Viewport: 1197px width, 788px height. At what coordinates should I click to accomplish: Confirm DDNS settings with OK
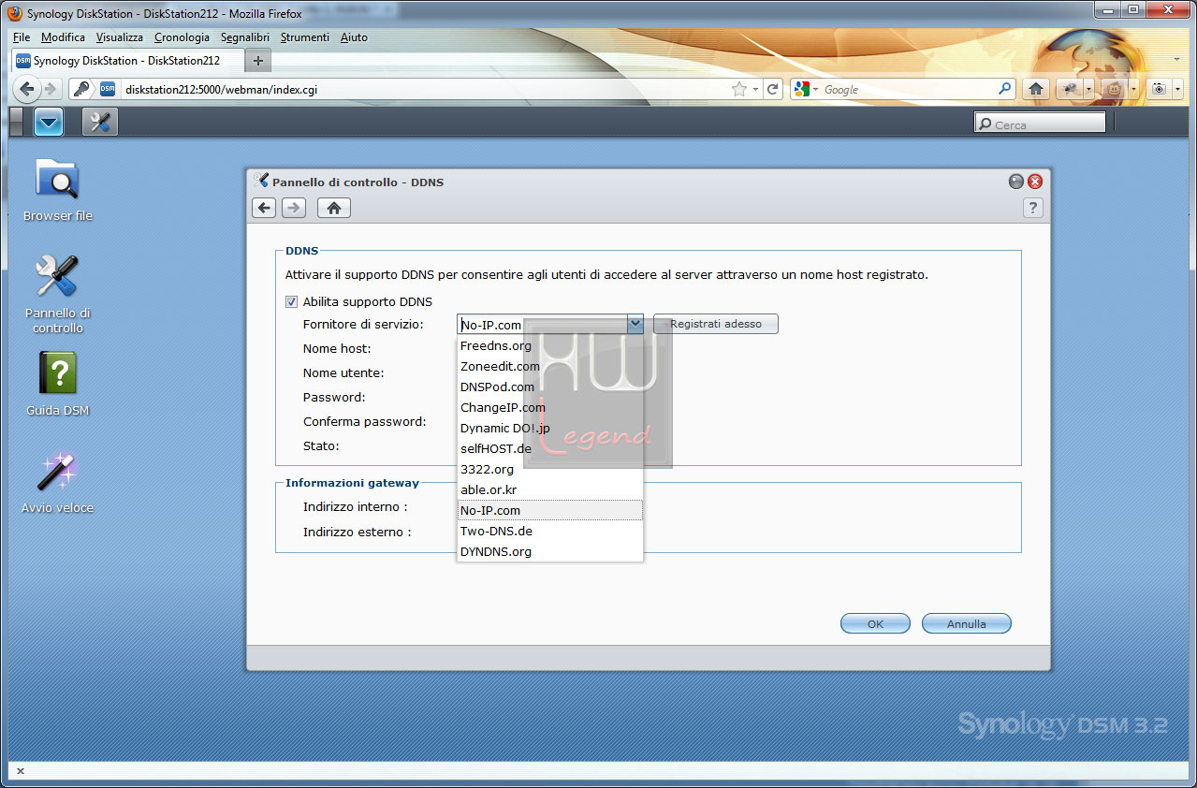(x=875, y=624)
